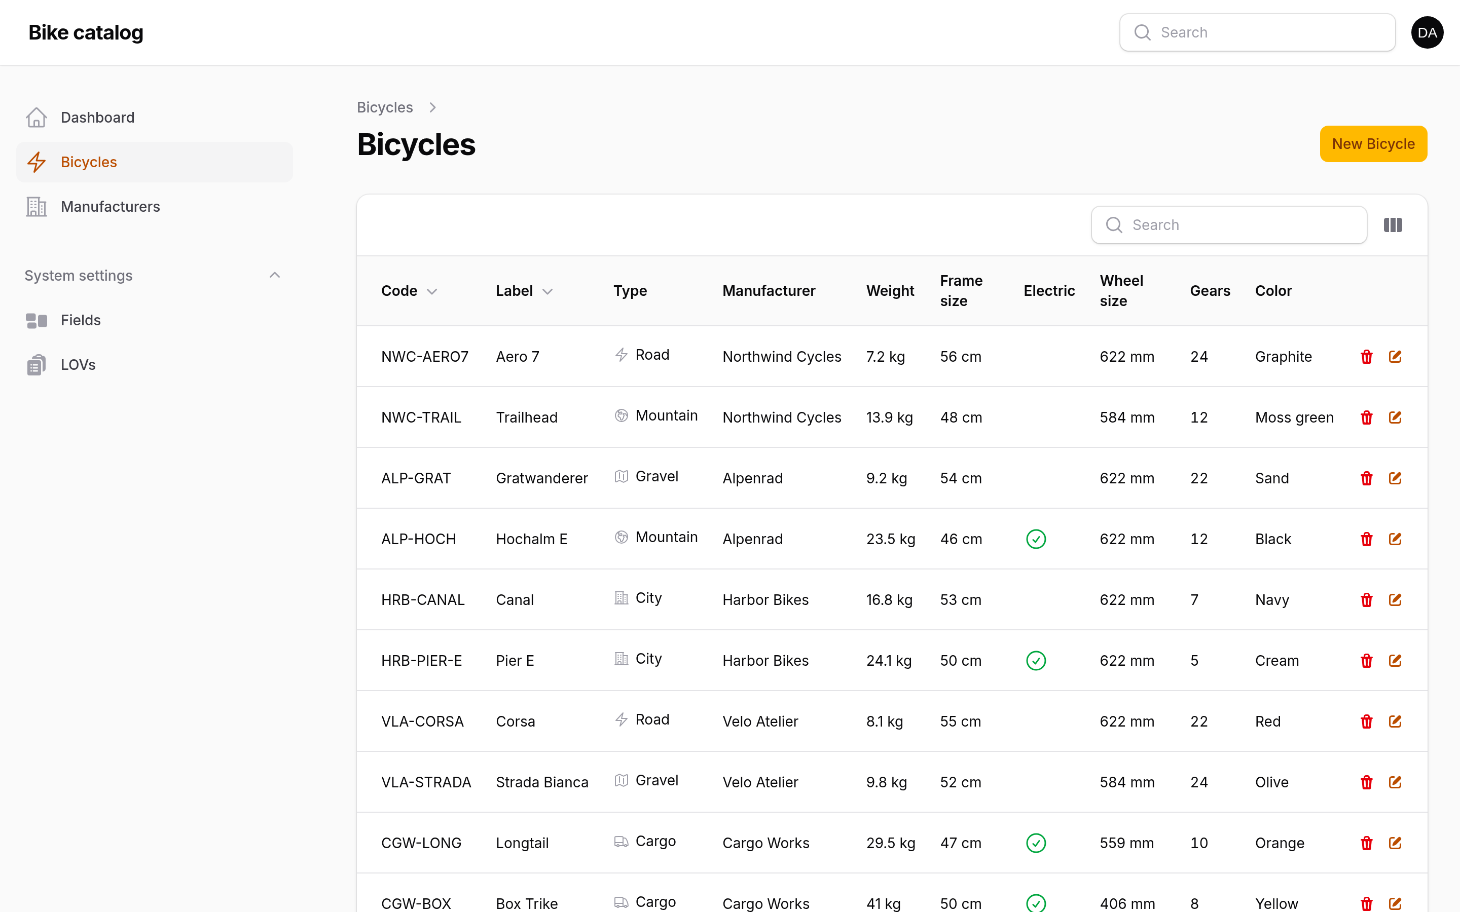Click the 29.5 kg weight cell
1460x912 pixels.
click(x=891, y=843)
